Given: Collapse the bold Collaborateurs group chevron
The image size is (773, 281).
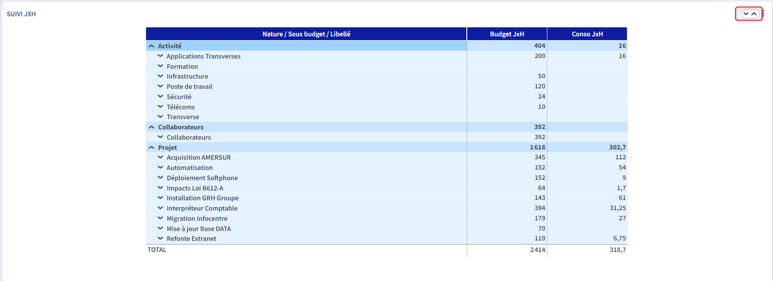Looking at the screenshot, I should coord(151,127).
